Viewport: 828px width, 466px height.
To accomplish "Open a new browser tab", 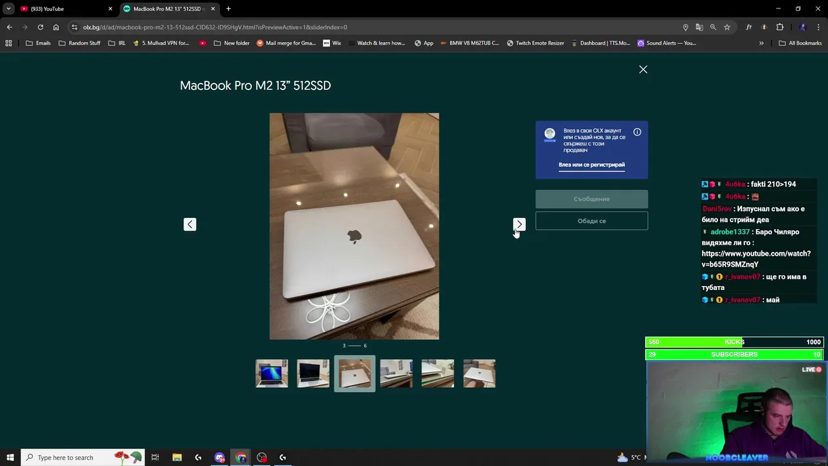I will click(228, 9).
